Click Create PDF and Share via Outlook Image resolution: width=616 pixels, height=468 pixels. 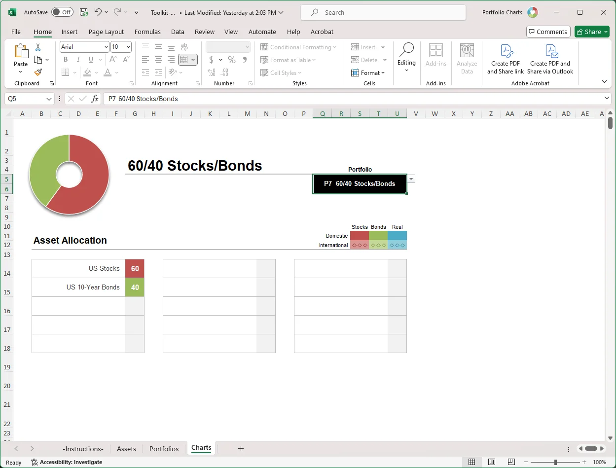(550, 59)
